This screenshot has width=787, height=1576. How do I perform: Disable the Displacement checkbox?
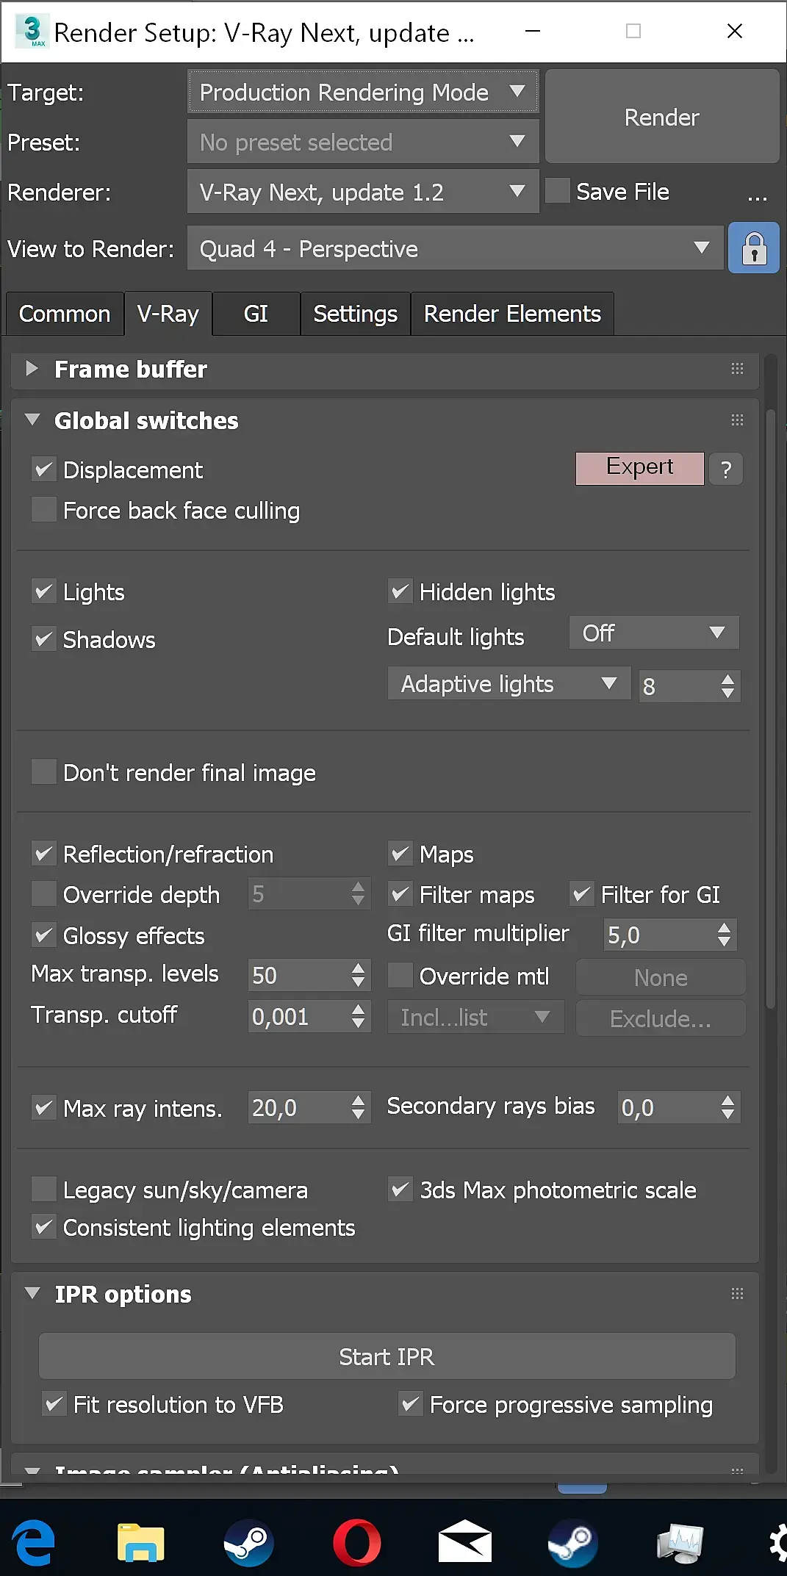coord(44,469)
